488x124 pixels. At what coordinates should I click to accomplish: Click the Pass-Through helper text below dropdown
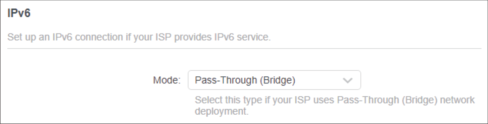[x=335, y=106]
